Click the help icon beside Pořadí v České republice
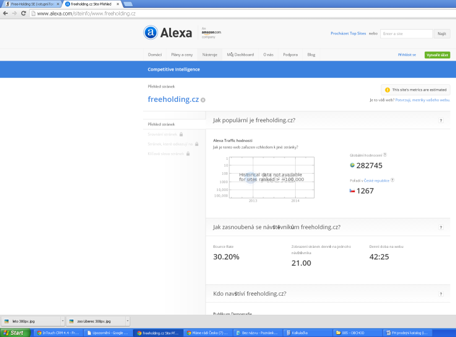This screenshot has height=337, width=456. coord(393,180)
